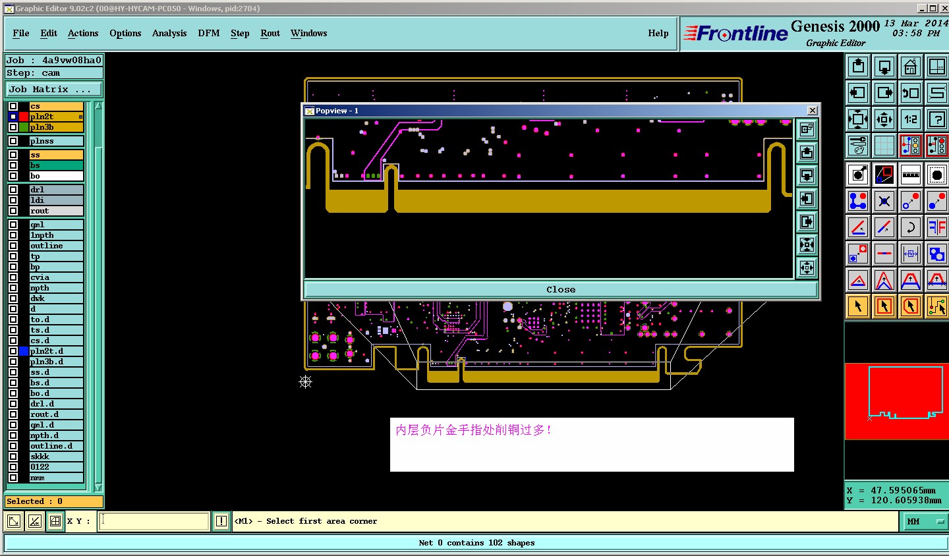Click the Job Matrix button
The height and width of the screenshot is (556, 949).
point(54,90)
